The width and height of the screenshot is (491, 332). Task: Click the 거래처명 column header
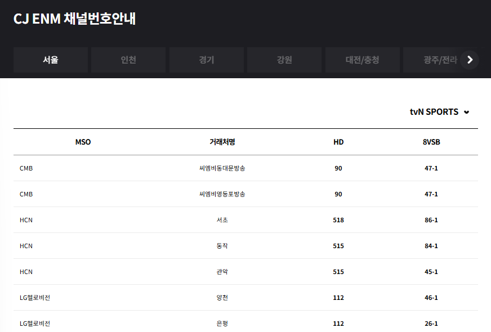223,142
